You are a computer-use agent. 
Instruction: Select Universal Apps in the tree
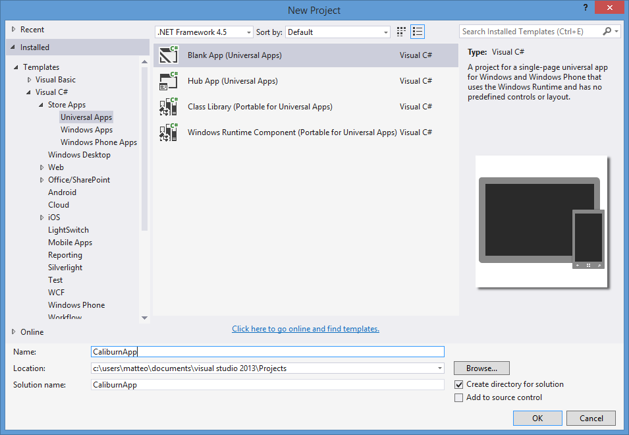click(x=86, y=117)
